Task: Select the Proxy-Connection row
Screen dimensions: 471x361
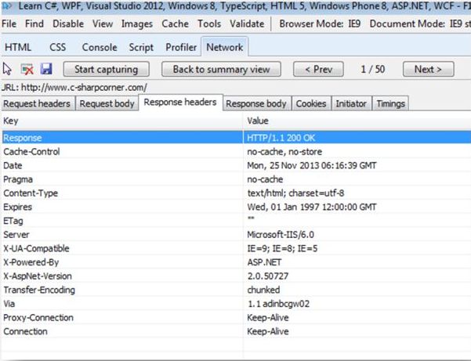Action: pos(236,317)
